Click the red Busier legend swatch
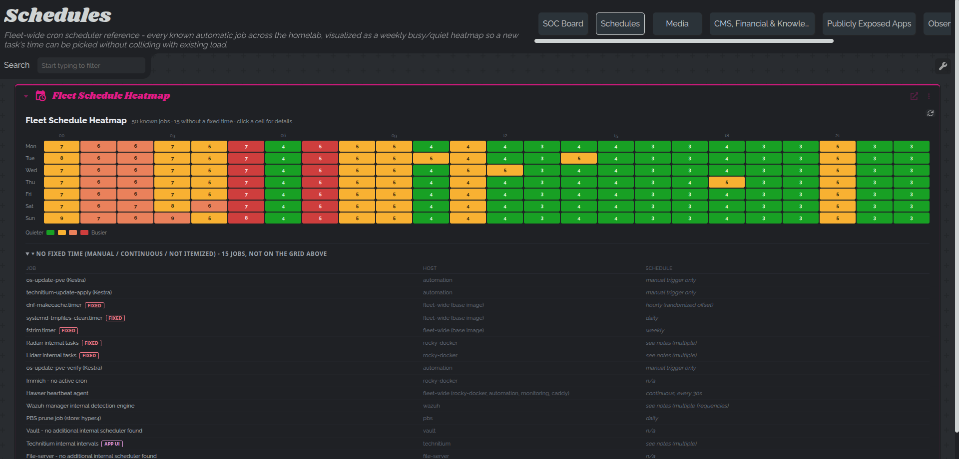The image size is (959, 459). click(x=84, y=232)
